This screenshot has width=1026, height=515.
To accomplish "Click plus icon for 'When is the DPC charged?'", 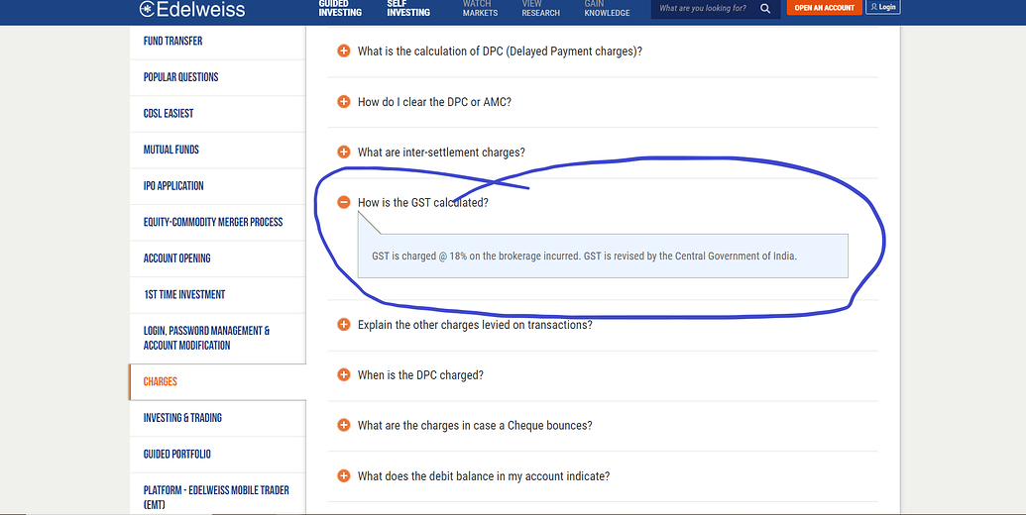I will (x=344, y=375).
